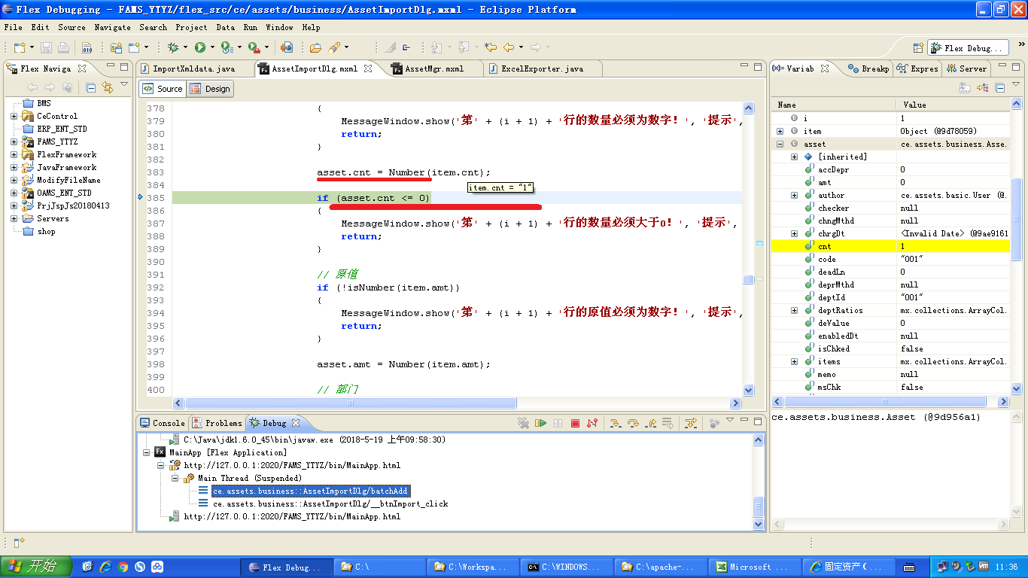Click Remove All Terminated Launches icon
1028x578 pixels.
[524, 423]
